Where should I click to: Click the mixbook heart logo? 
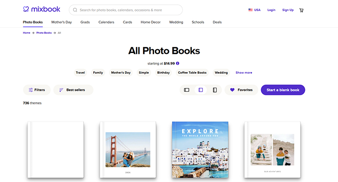tap(26, 9)
